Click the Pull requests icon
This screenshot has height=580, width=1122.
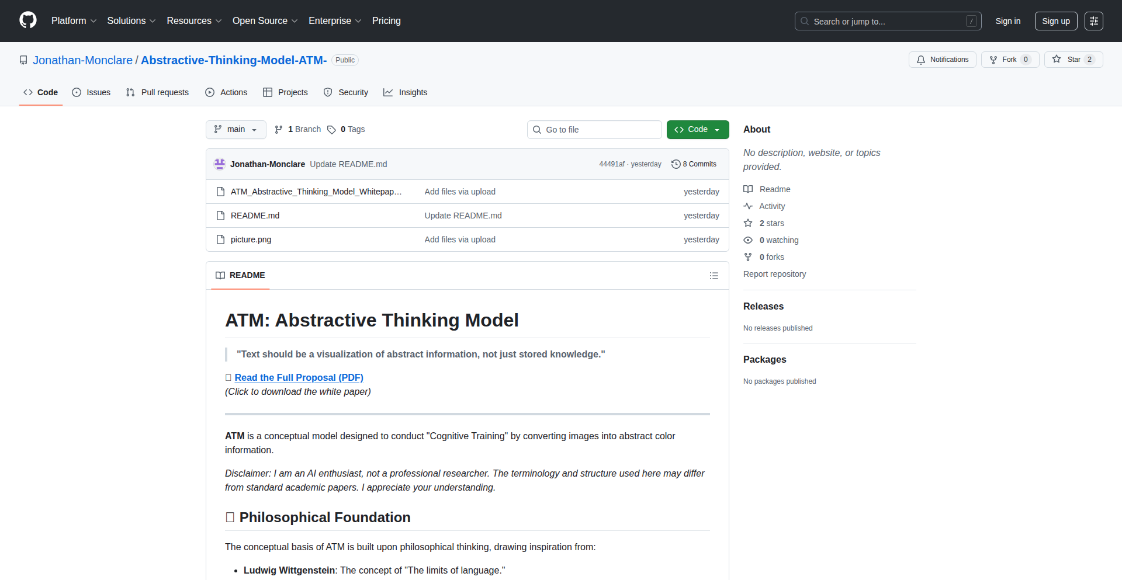(130, 92)
